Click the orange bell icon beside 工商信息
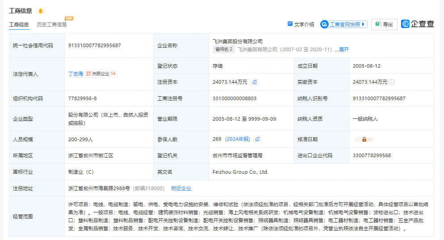The width and height of the screenshot is (444, 240). point(41,11)
